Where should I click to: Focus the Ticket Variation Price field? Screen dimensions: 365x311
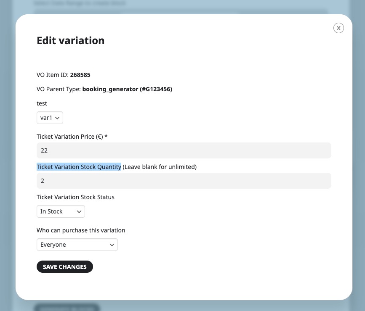coord(184,150)
